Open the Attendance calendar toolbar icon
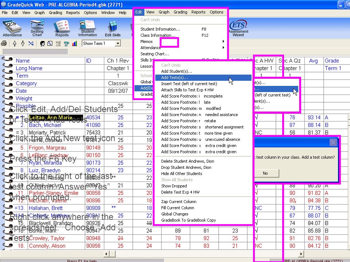Screen dimensions: 350x262 point(12,28)
